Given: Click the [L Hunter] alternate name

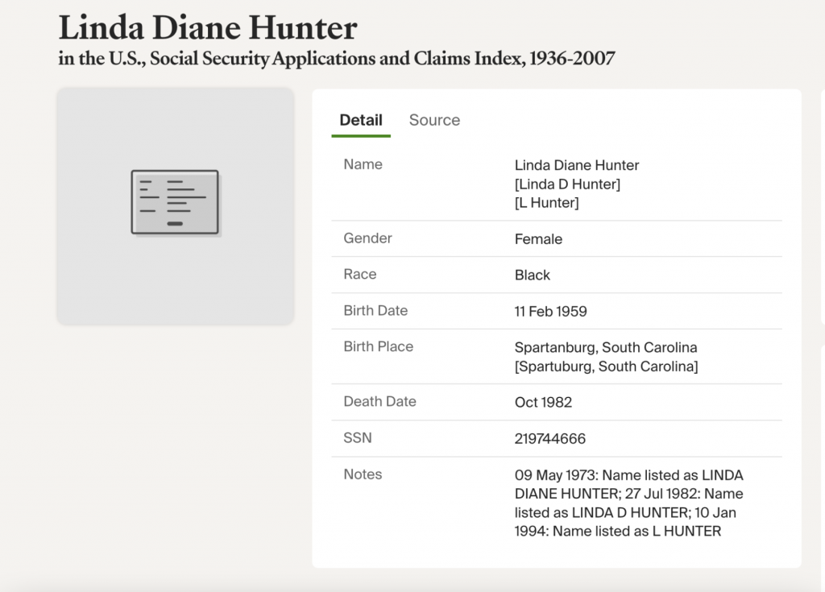Looking at the screenshot, I should (x=546, y=203).
